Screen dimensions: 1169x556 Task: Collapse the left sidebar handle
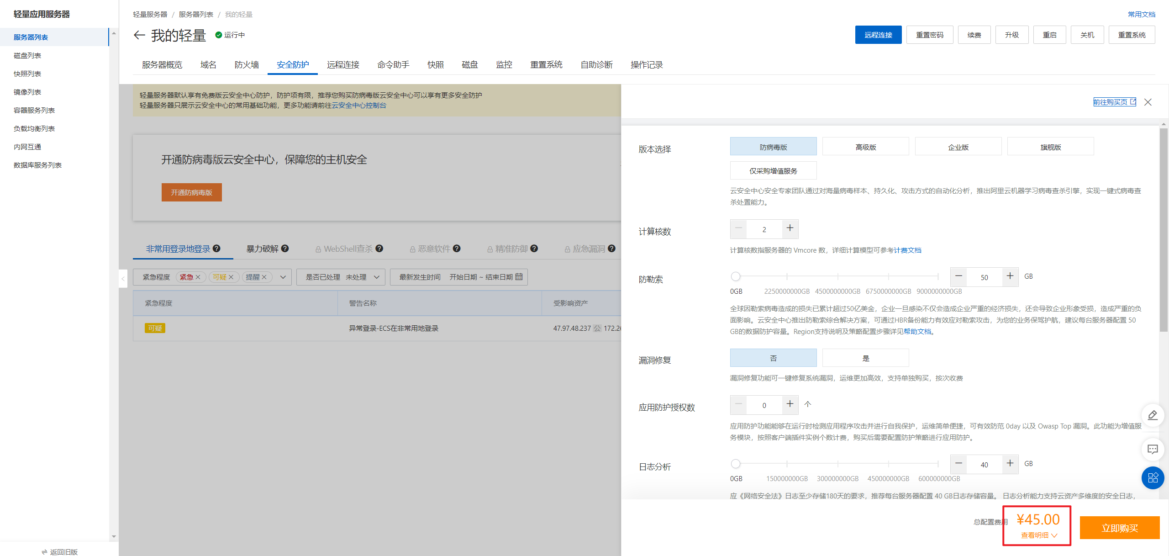click(123, 278)
